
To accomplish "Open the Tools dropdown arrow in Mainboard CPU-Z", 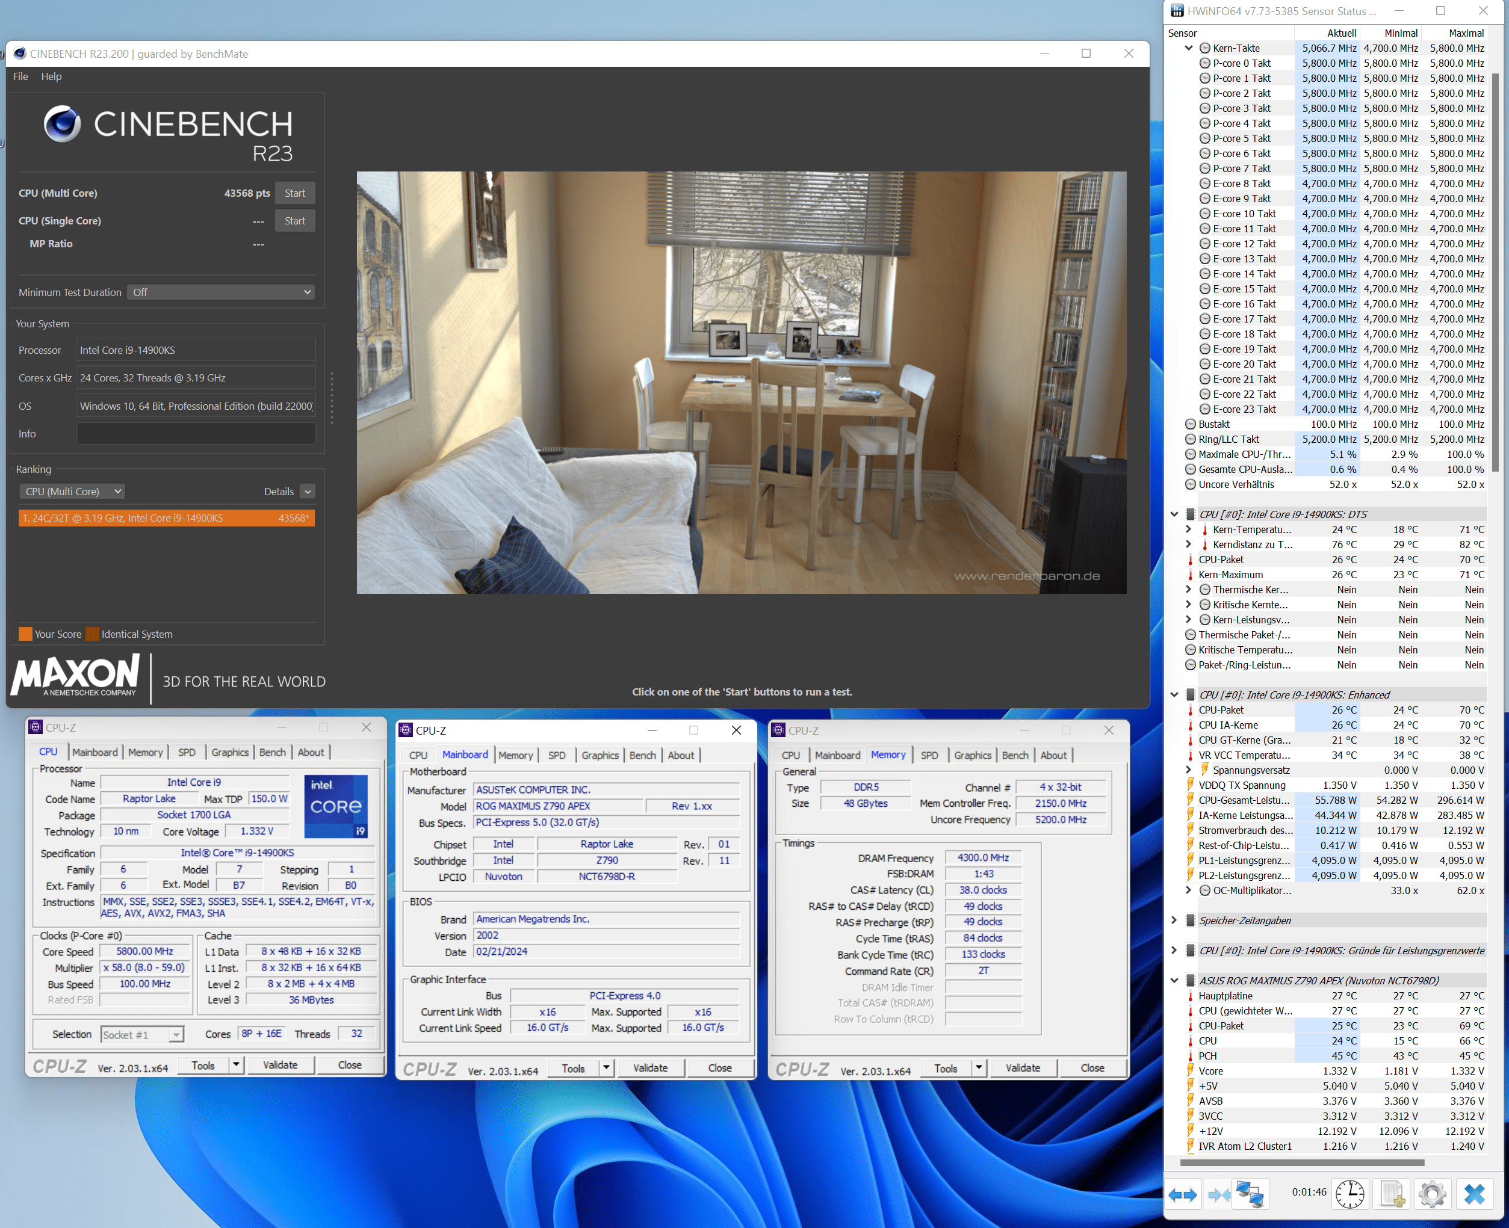I will (x=607, y=1068).
